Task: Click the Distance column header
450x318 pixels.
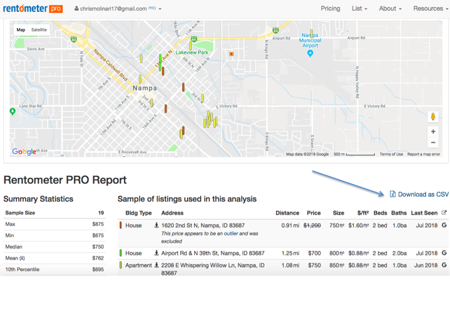Action: coord(287,213)
